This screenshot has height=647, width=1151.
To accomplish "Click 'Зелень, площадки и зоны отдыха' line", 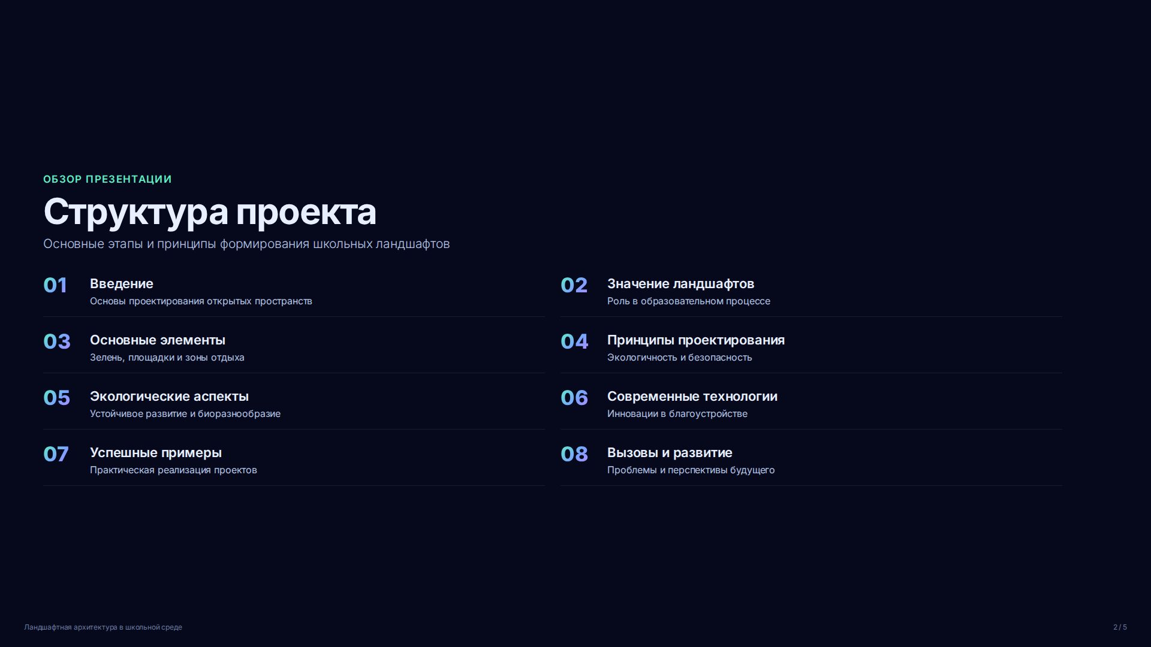I will (167, 358).
